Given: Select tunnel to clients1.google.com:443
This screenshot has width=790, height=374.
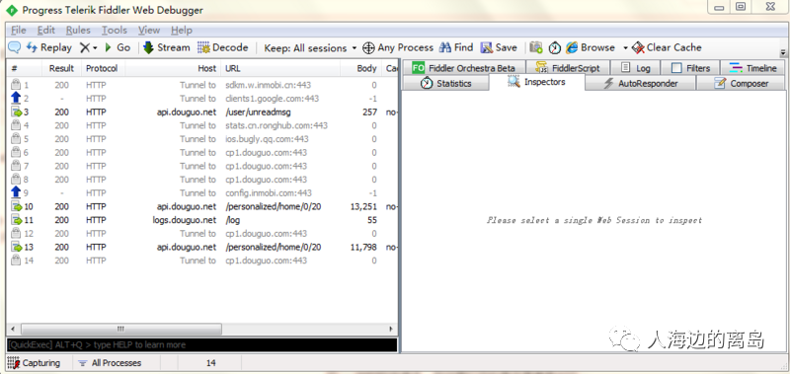Looking at the screenshot, I should [x=202, y=99].
